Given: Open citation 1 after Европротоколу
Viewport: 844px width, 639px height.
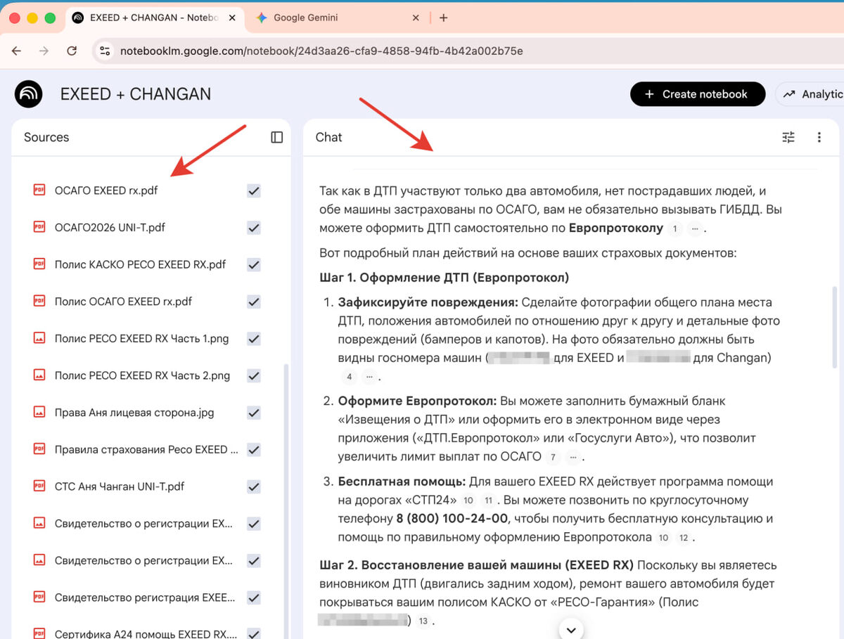Looking at the screenshot, I should coord(675,228).
